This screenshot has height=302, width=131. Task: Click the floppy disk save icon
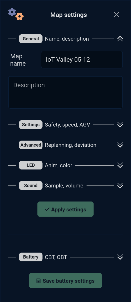pyautogui.click(x=39, y=281)
